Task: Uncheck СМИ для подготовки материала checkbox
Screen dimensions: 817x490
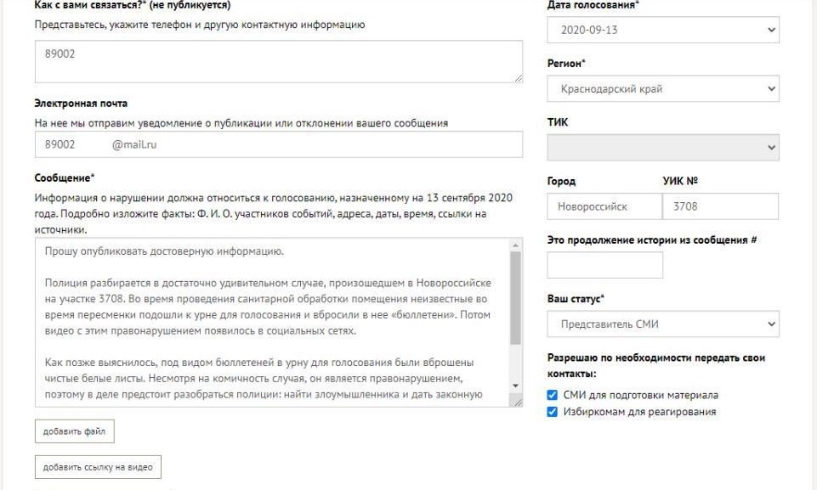Action: 553,395
